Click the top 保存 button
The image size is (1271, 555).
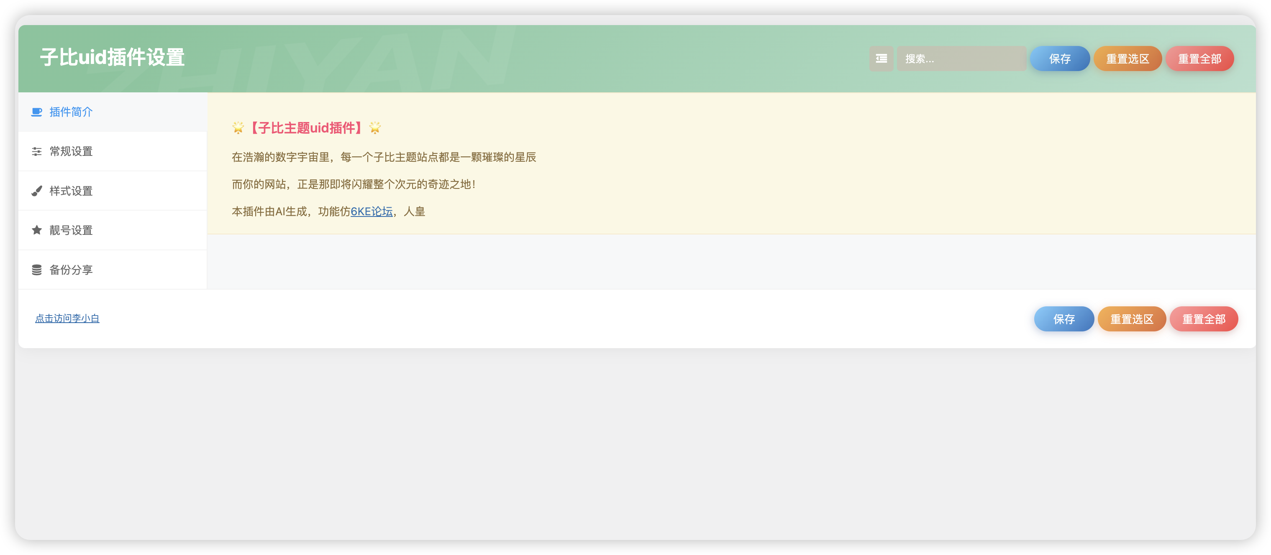1059,58
